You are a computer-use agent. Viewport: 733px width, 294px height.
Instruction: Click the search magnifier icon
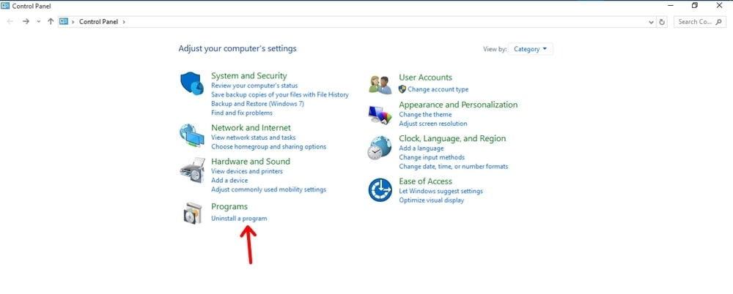pyautogui.click(x=718, y=21)
